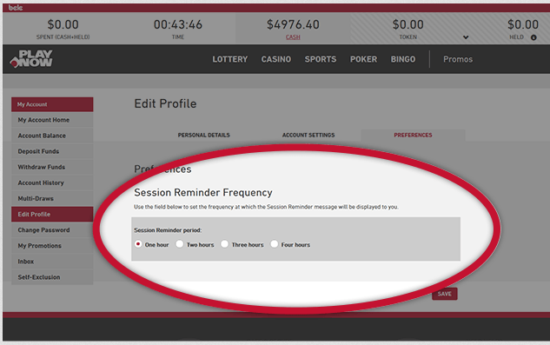The image size is (550, 345).
Task: Click the CASH link under balance
Action: click(x=293, y=37)
